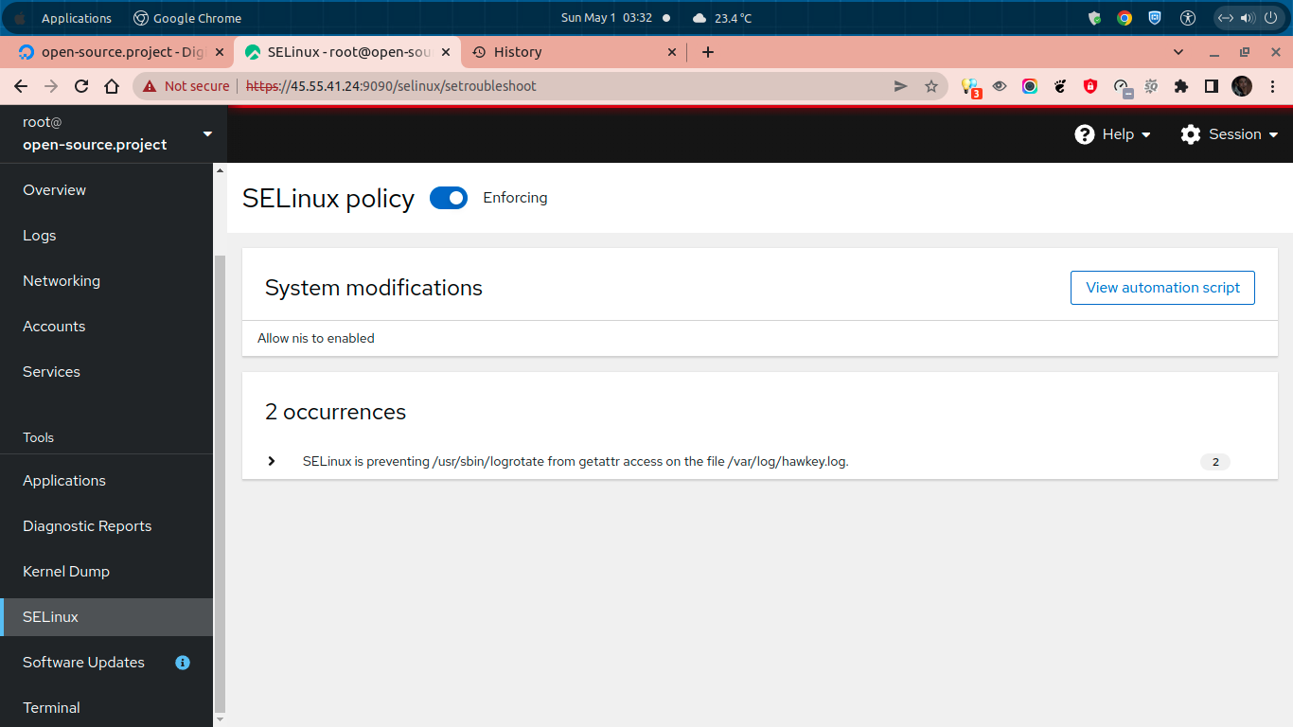
Task: Open the lightbulb extension with badge 3
Action: click(x=970, y=87)
